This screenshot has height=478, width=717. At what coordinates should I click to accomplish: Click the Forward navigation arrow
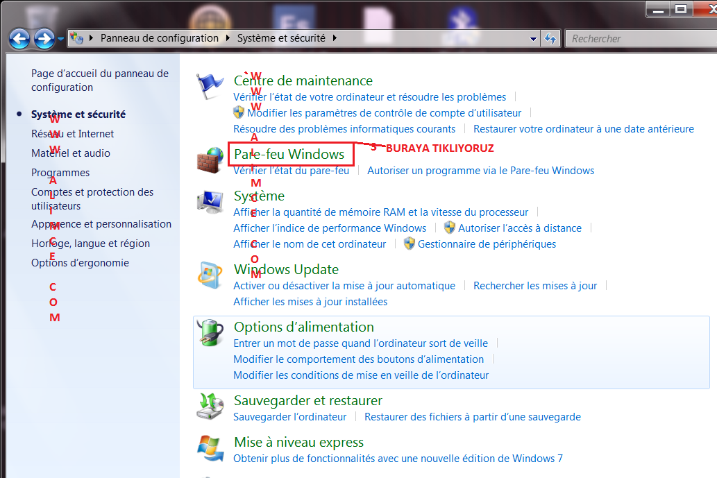tap(44, 39)
